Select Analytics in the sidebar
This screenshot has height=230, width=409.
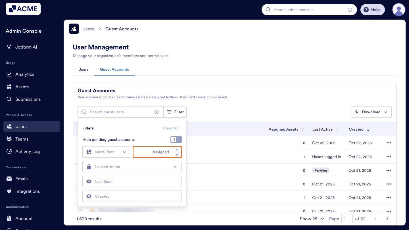(x=24, y=74)
